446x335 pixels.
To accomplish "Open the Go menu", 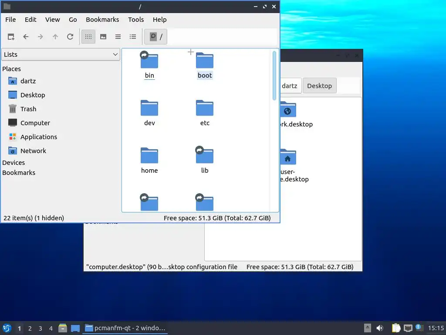I will pyautogui.click(x=73, y=20).
